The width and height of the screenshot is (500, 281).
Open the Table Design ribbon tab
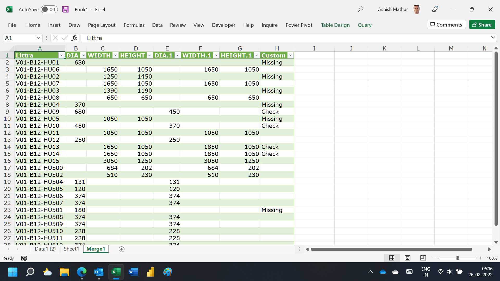click(335, 25)
